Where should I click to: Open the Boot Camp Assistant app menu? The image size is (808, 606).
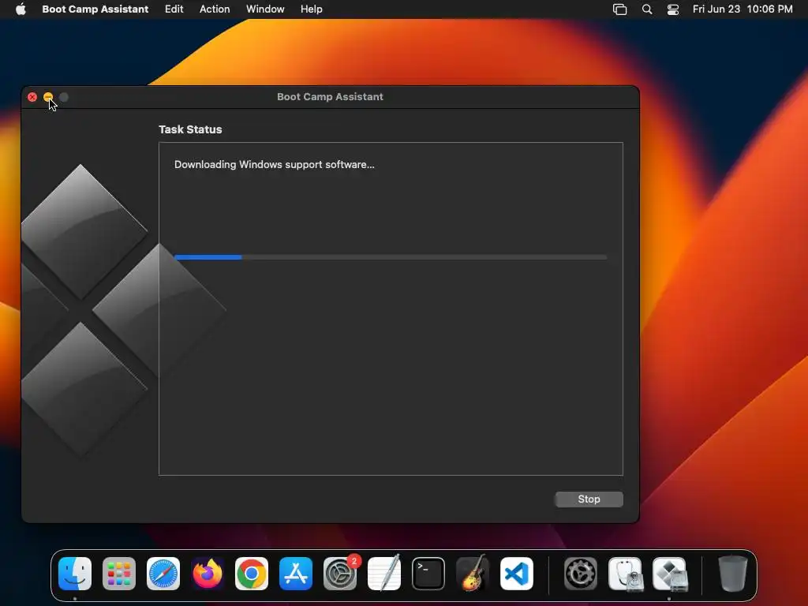95,9
